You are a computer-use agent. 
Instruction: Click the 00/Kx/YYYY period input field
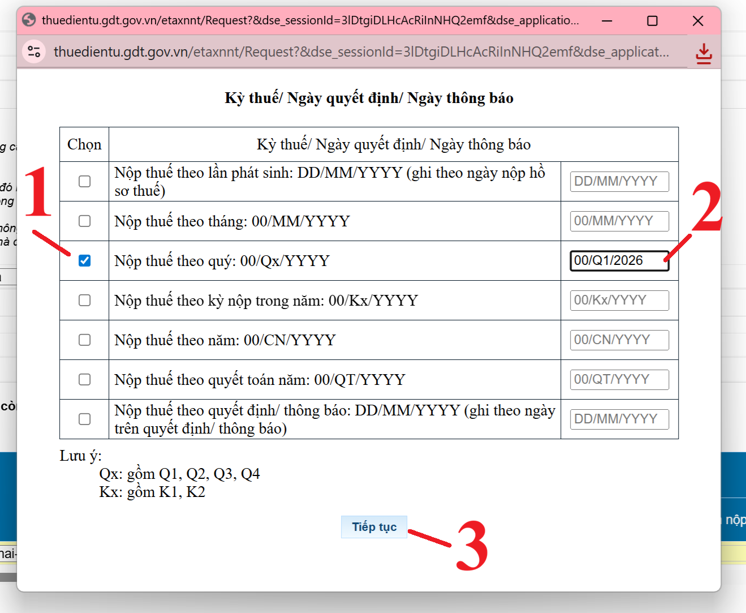(x=619, y=300)
